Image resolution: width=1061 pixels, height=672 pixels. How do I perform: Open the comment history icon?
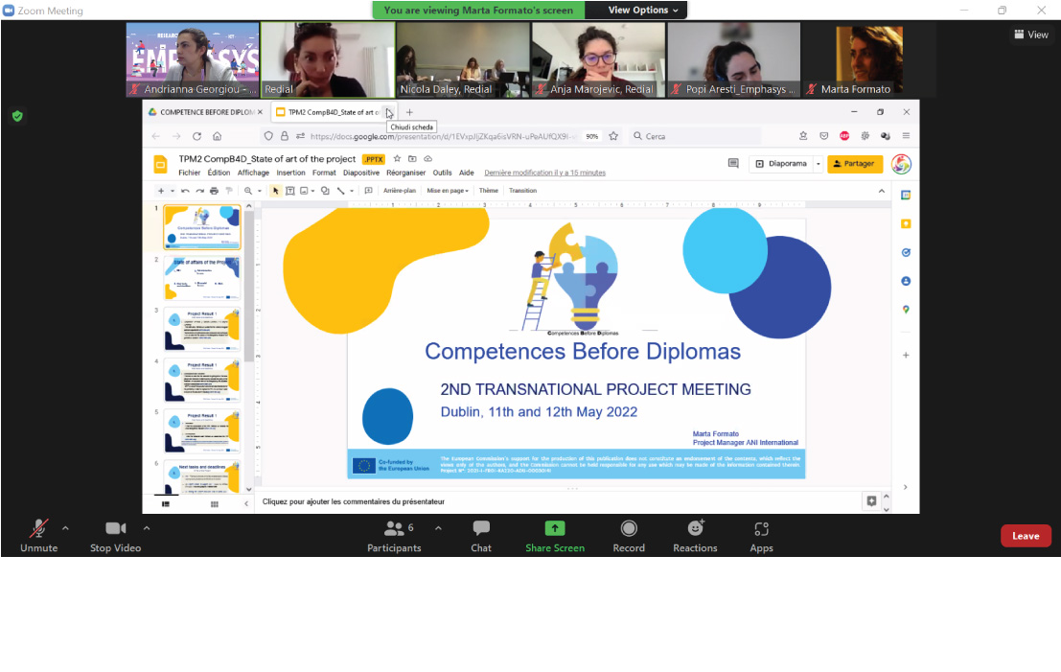(733, 163)
